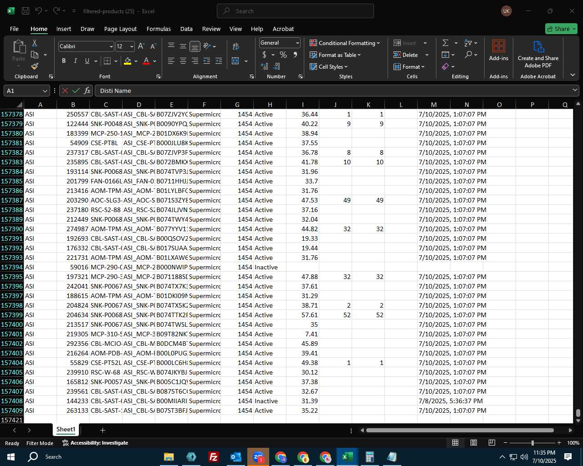Screen dimensions: 583x466
Task: Click the Search box in title bar
Action: coord(295,11)
